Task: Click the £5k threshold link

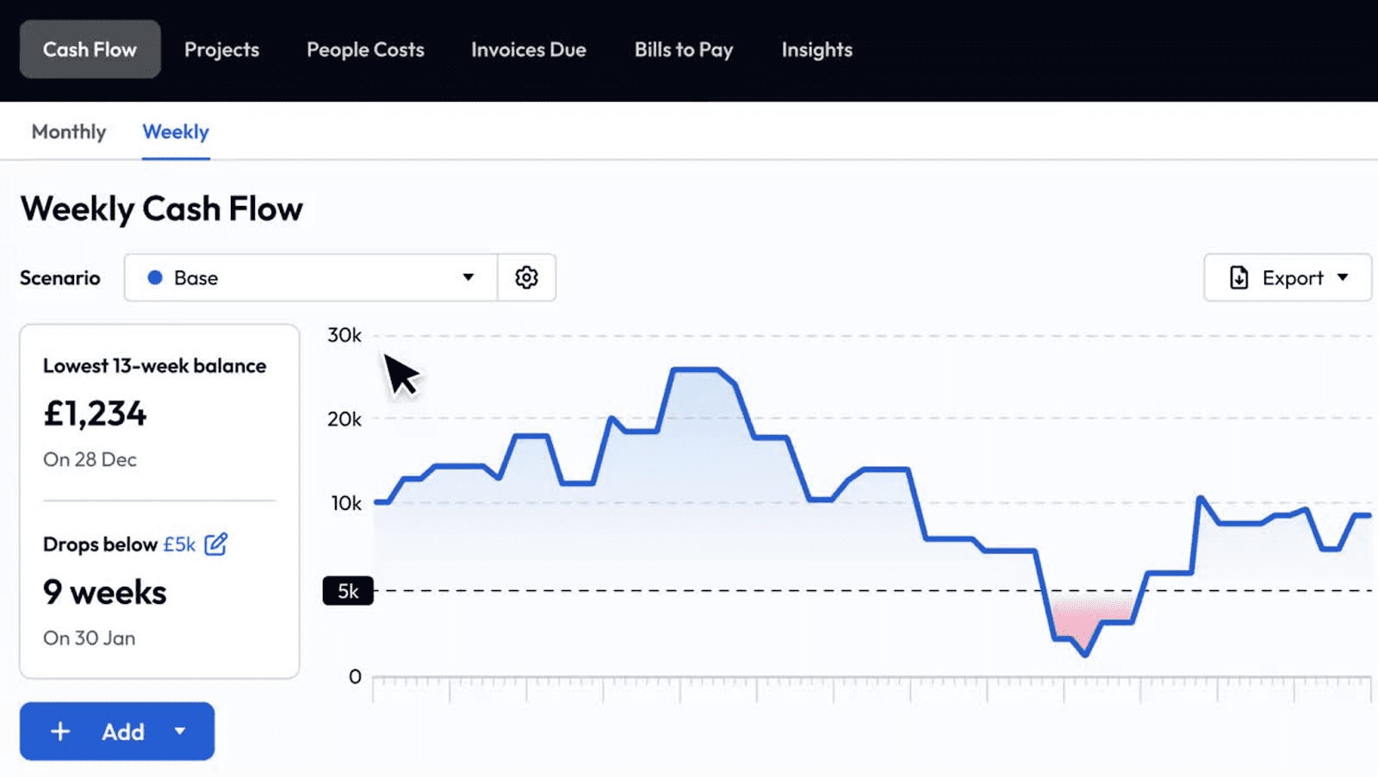Action: pyautogui.click(x=179, y=544)
